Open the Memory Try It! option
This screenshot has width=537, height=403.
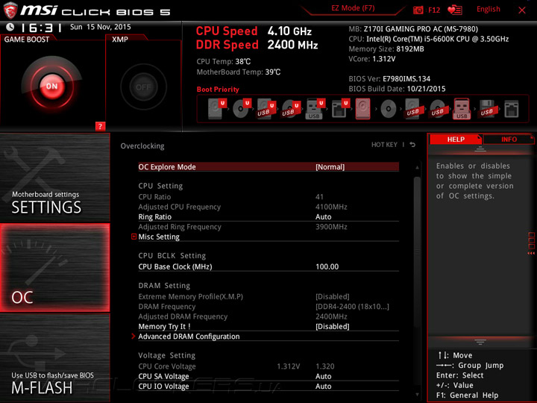[x=268, y=326]
